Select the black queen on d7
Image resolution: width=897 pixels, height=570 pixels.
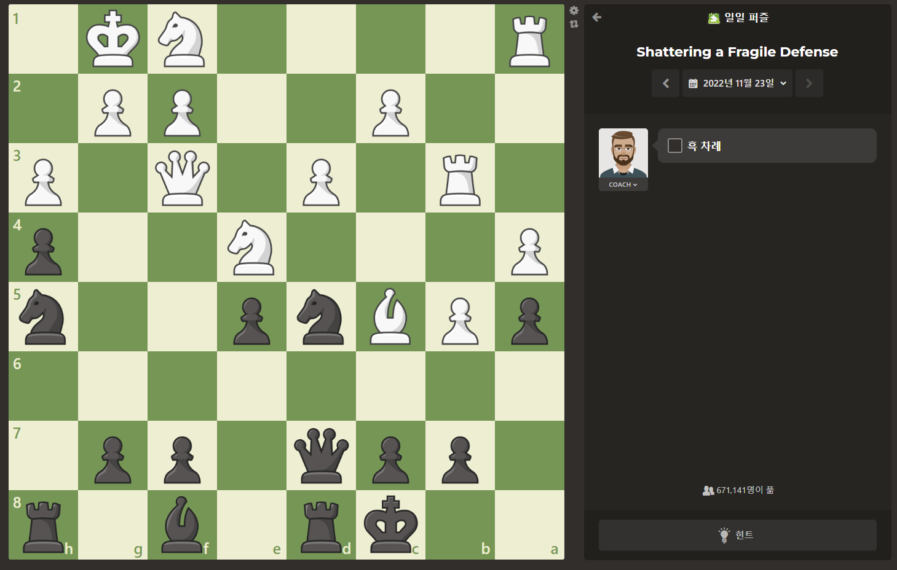click(x=322, y=456)
